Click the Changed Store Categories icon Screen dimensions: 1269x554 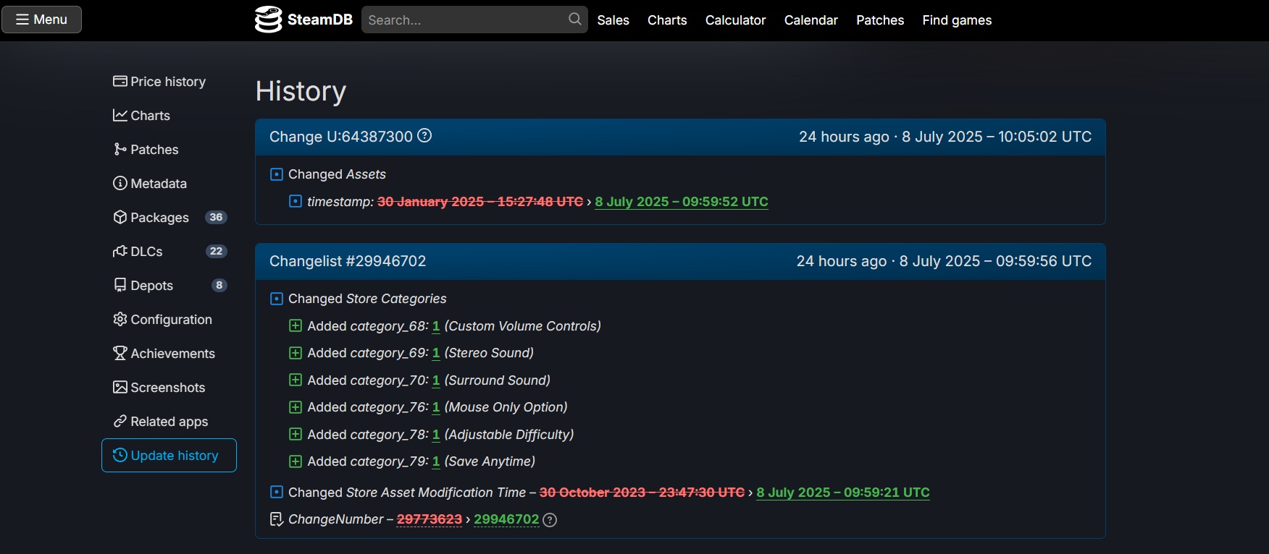click(x=276, y=299)
